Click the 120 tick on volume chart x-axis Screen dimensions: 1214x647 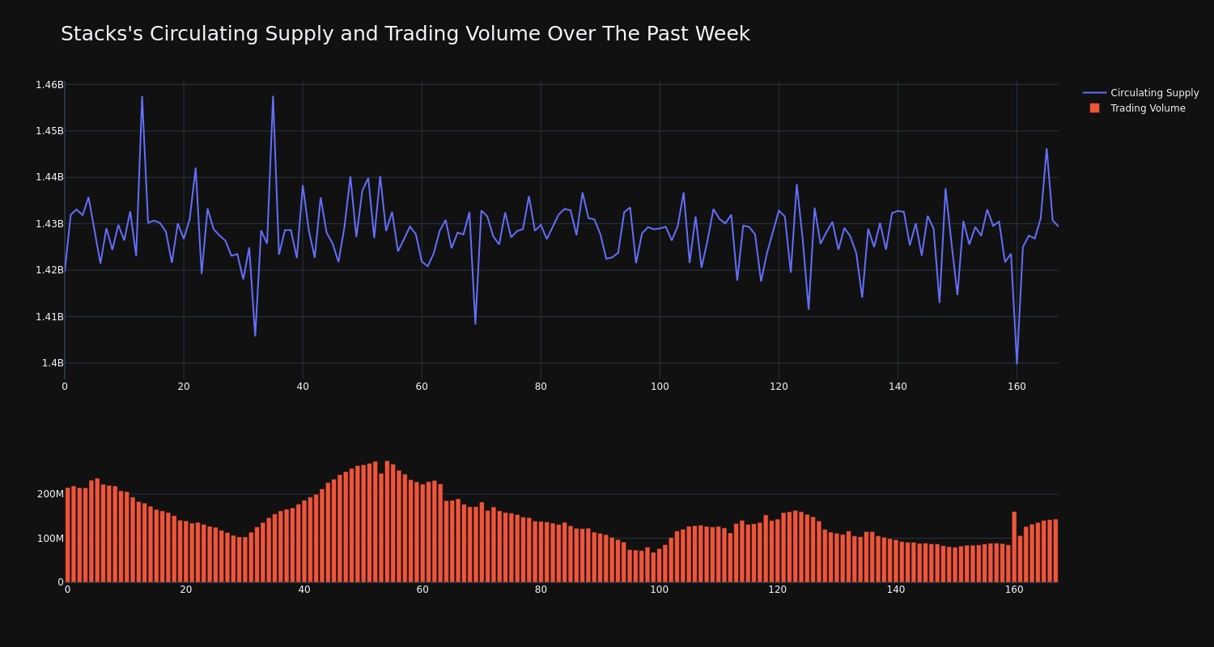tap(778, 590)
